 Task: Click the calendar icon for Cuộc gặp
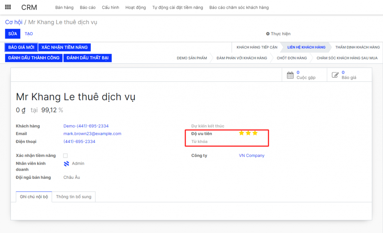pyautogui.click(x=290, y=75)
